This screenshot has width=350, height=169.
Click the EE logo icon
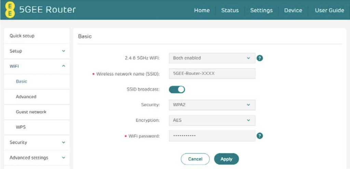(11, 9)
